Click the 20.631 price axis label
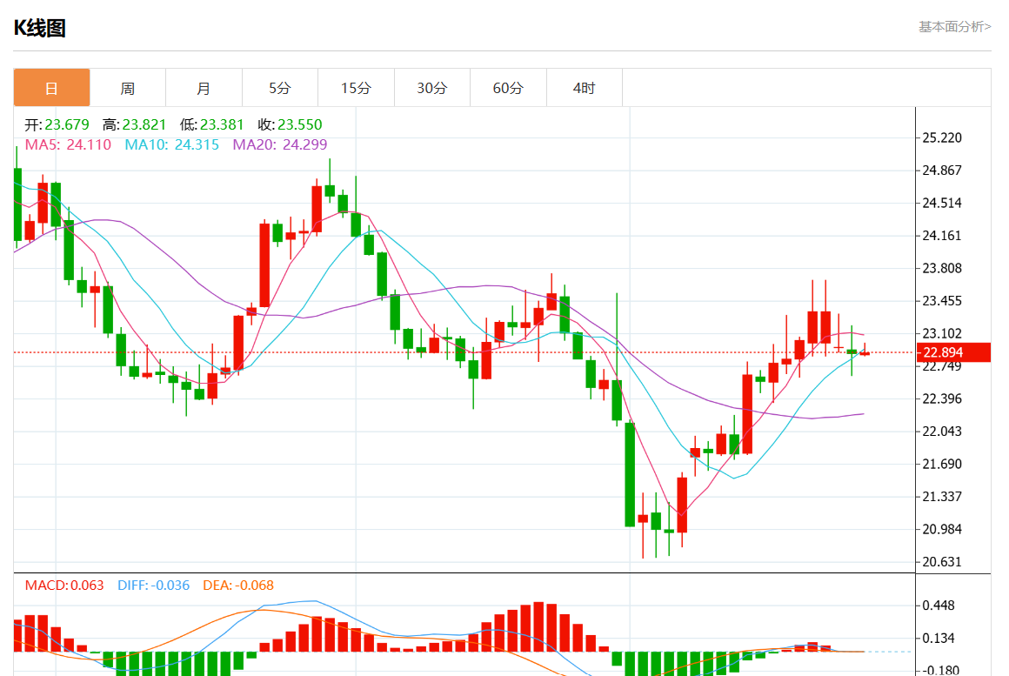This screenshot has width=1009, height=676. point(942,562)
